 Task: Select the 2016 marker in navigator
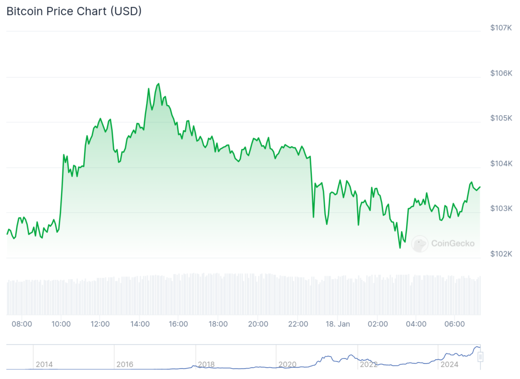125,364
